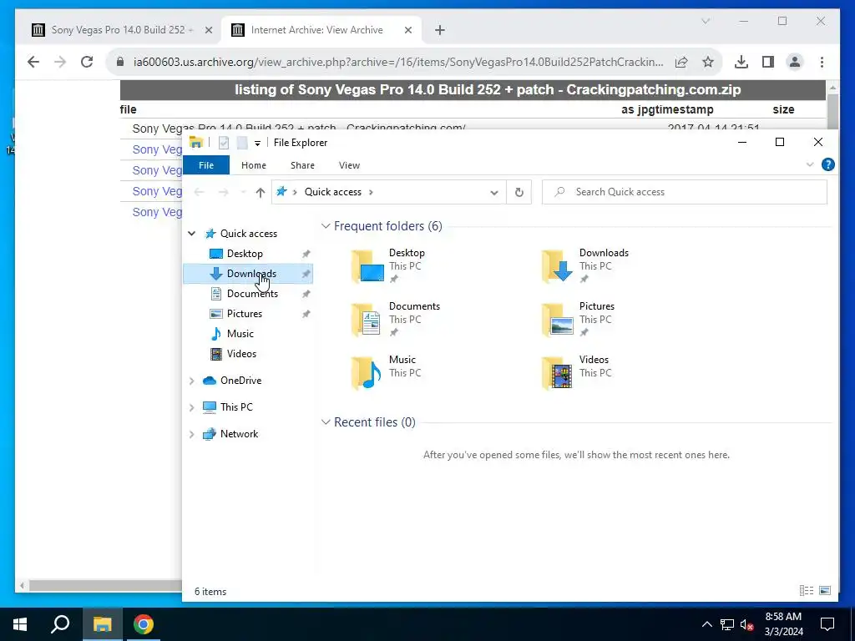
Task: Open a new Chrome tab
Action: coord(440,30)
